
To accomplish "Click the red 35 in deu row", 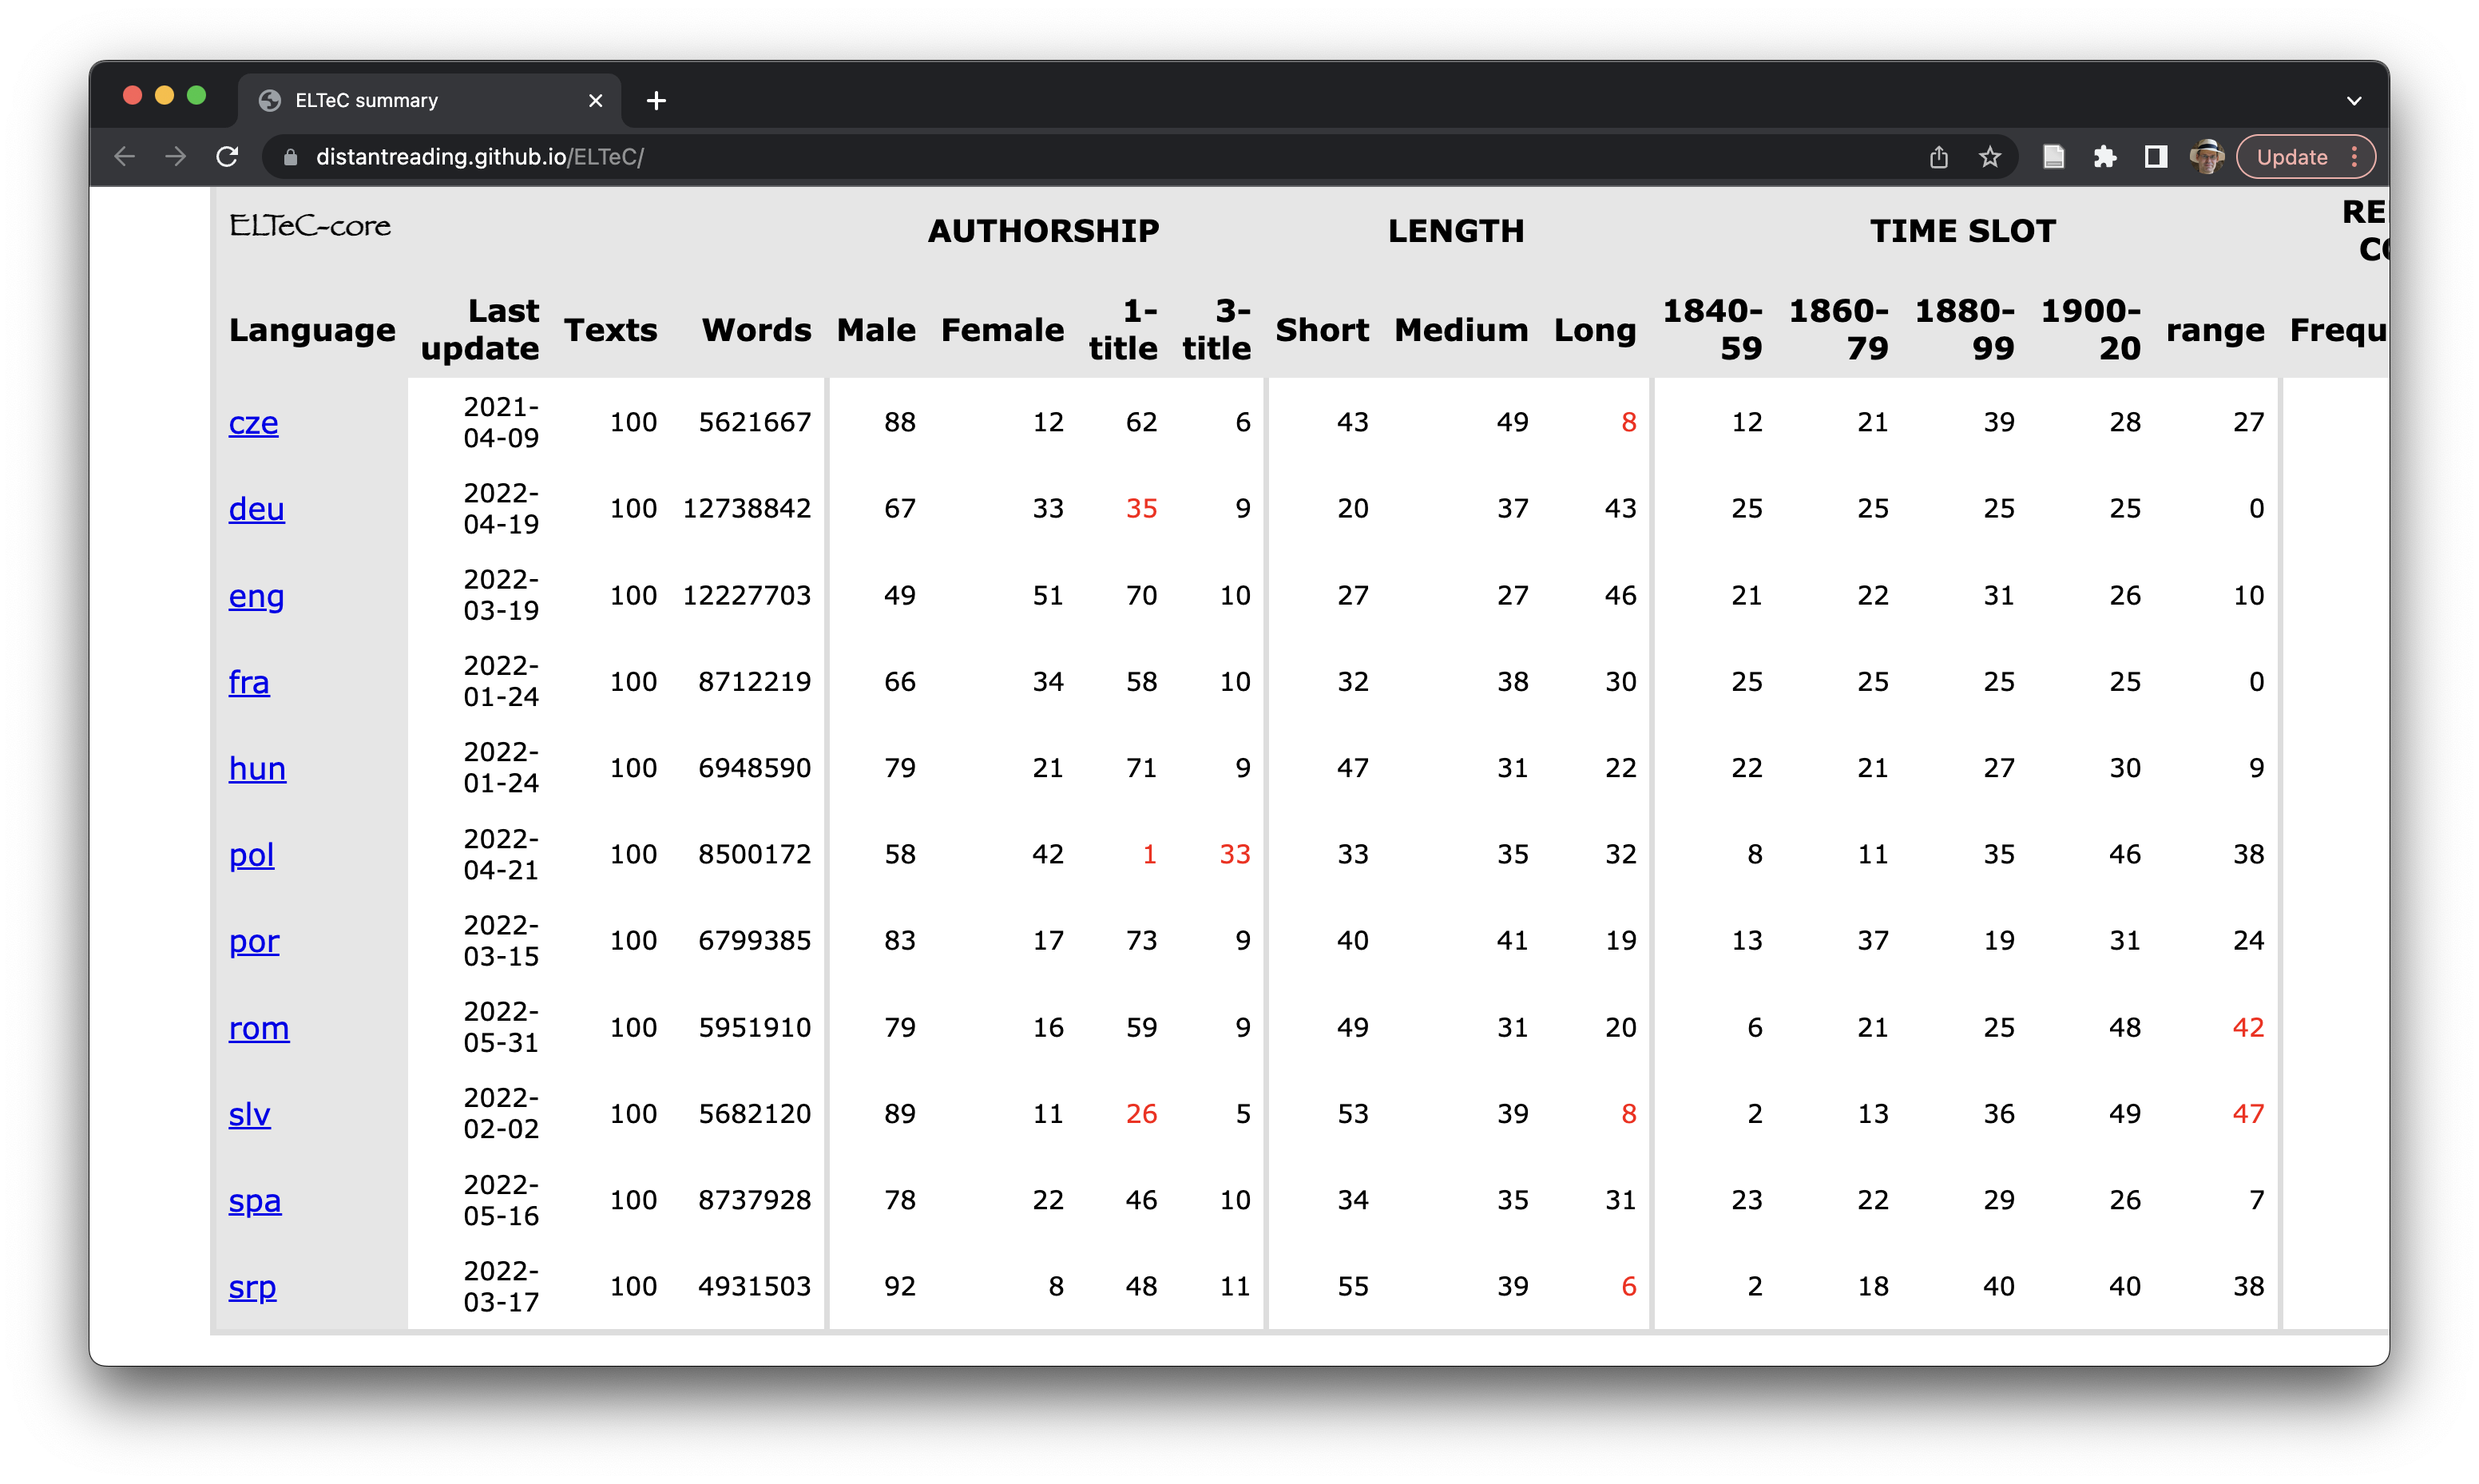I will coord(1141,509).
